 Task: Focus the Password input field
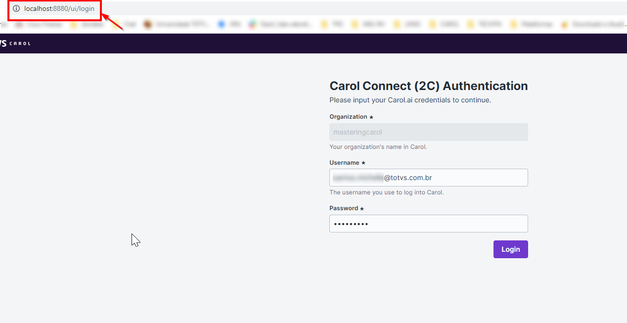[429, 224]
